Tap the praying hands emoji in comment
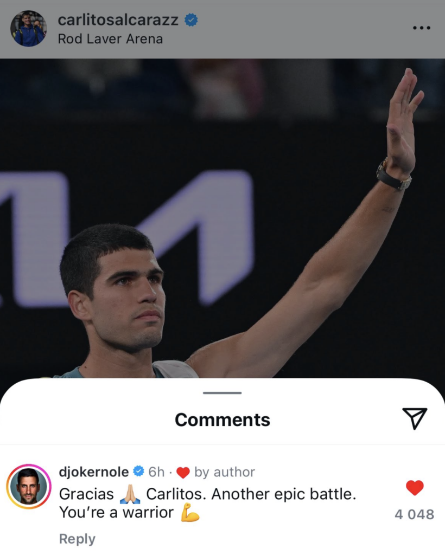Viewport: 445px width, 555px height. [130, 494]
